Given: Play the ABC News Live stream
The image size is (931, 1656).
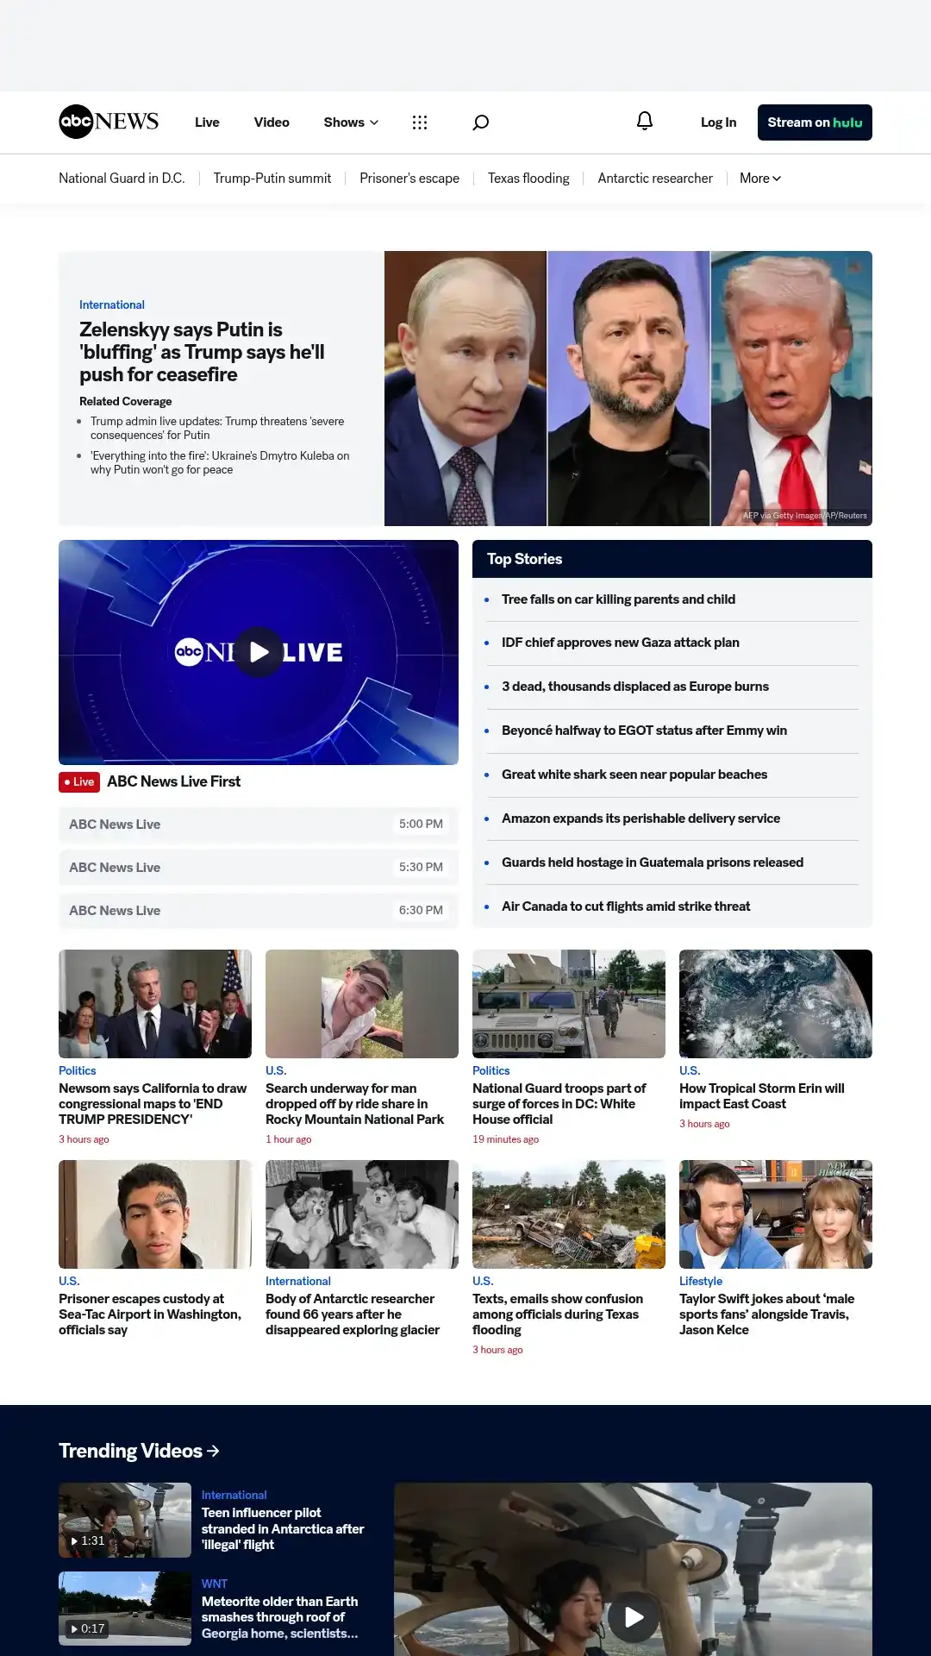Looking at the screenshot, I should pos(259,652).
